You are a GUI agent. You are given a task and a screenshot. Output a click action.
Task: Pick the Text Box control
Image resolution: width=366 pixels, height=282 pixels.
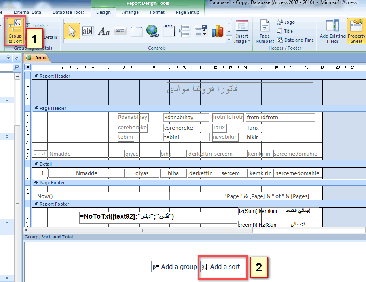tap(87, 31)
